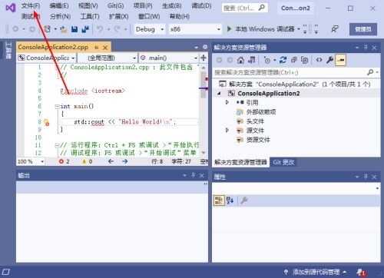The image size is (384, 278).
Task: Open the 全局范围 scope dropdown
Action: point(108,58)
